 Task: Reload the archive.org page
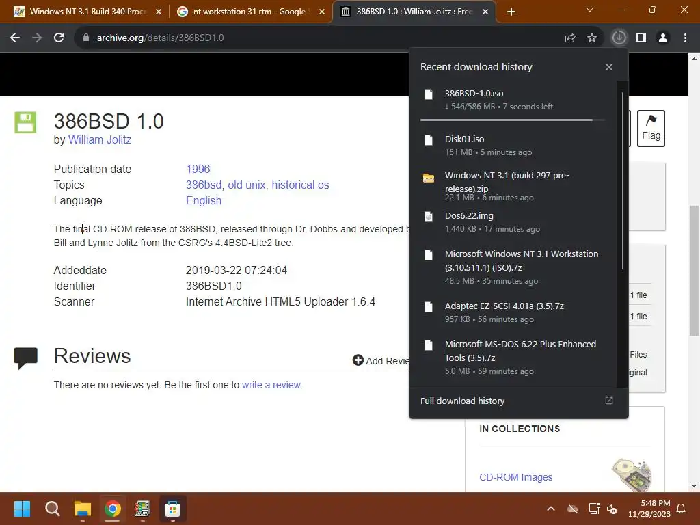click(59, 38)
